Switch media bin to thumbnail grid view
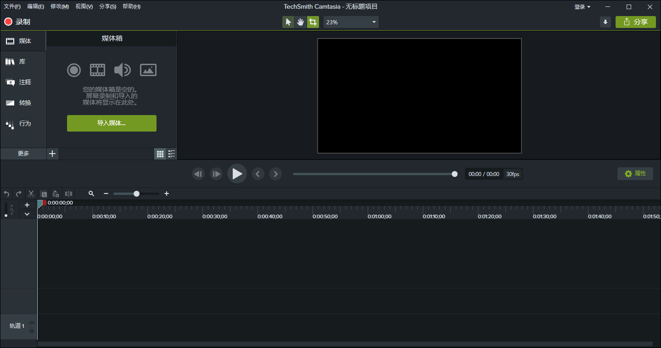Screen dimensions: 661x348 pos(160,154)
